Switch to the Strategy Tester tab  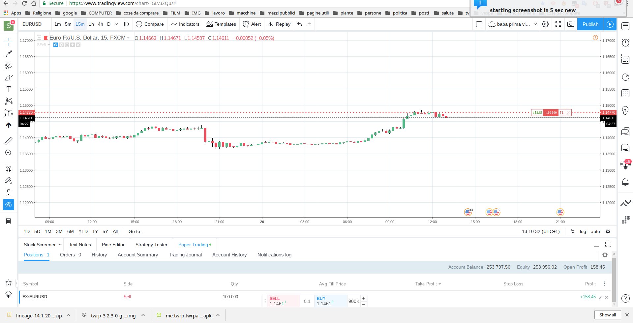[151, 245]
